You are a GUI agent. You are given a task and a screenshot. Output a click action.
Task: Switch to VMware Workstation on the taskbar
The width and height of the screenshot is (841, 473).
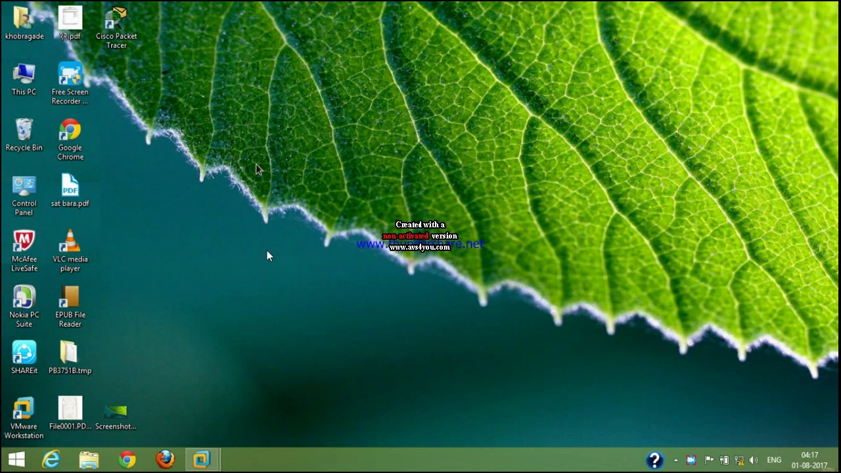pos(202,460)
